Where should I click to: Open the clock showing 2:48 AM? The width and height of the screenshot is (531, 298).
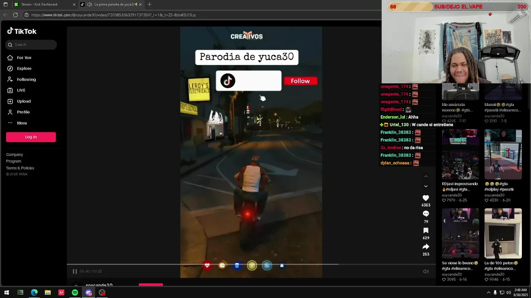(x=520, y=293)
